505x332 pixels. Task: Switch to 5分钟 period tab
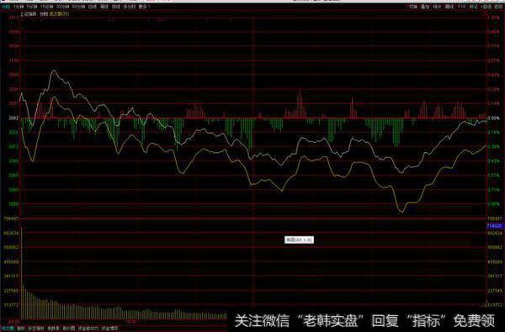pos(32,7)
